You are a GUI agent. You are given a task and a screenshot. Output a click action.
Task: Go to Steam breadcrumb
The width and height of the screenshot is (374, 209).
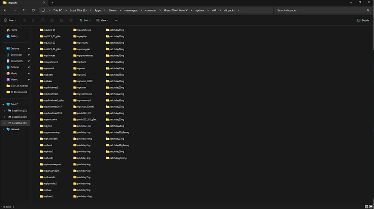pos(112,10)
